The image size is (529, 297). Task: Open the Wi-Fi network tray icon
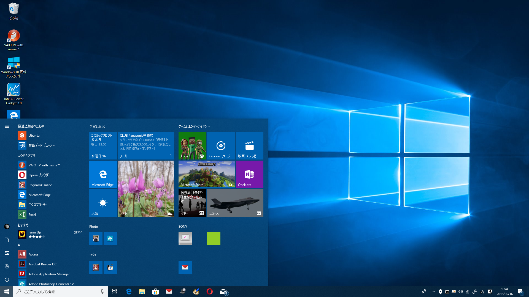click(467, 291)
